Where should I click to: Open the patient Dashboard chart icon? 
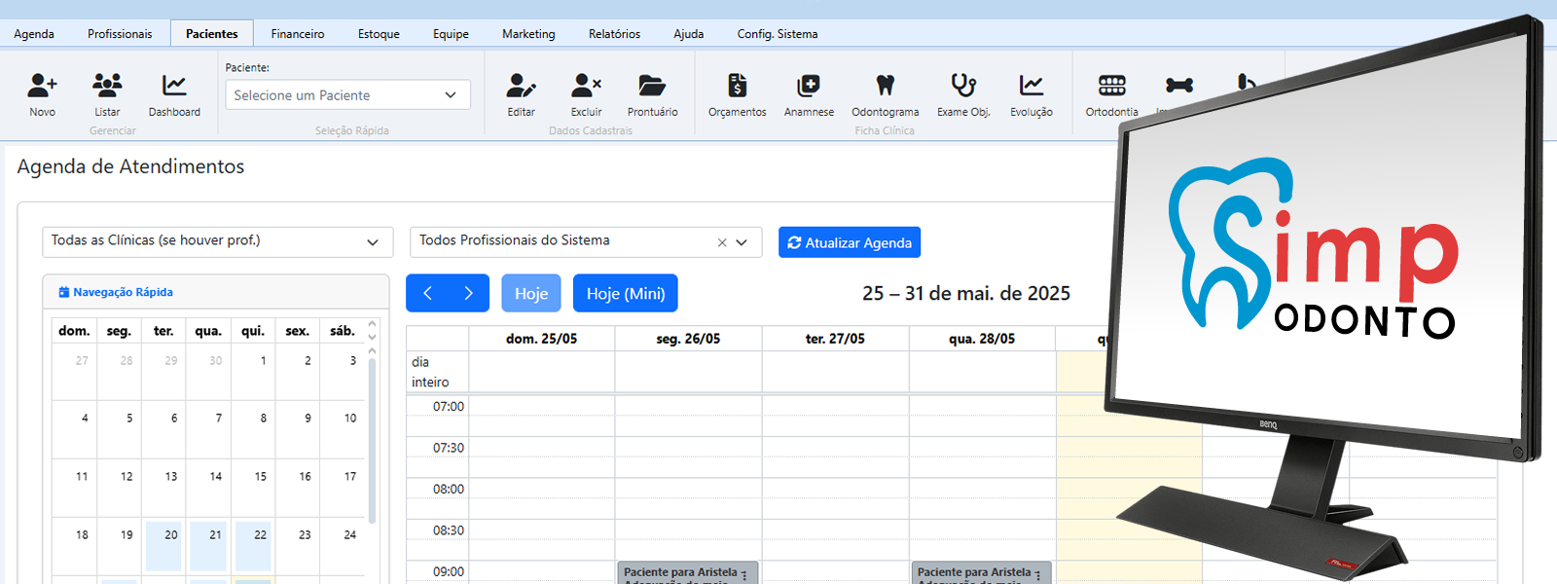174,87
